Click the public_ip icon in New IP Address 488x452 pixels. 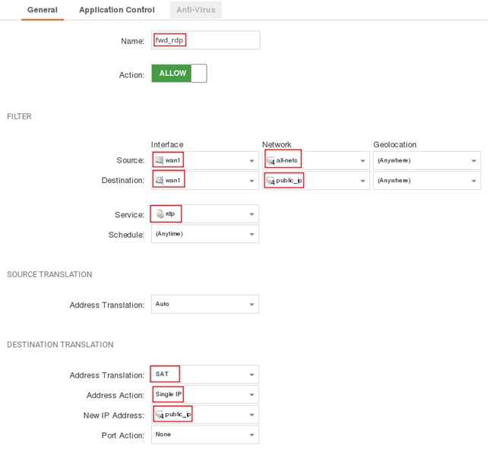[160, 415]
